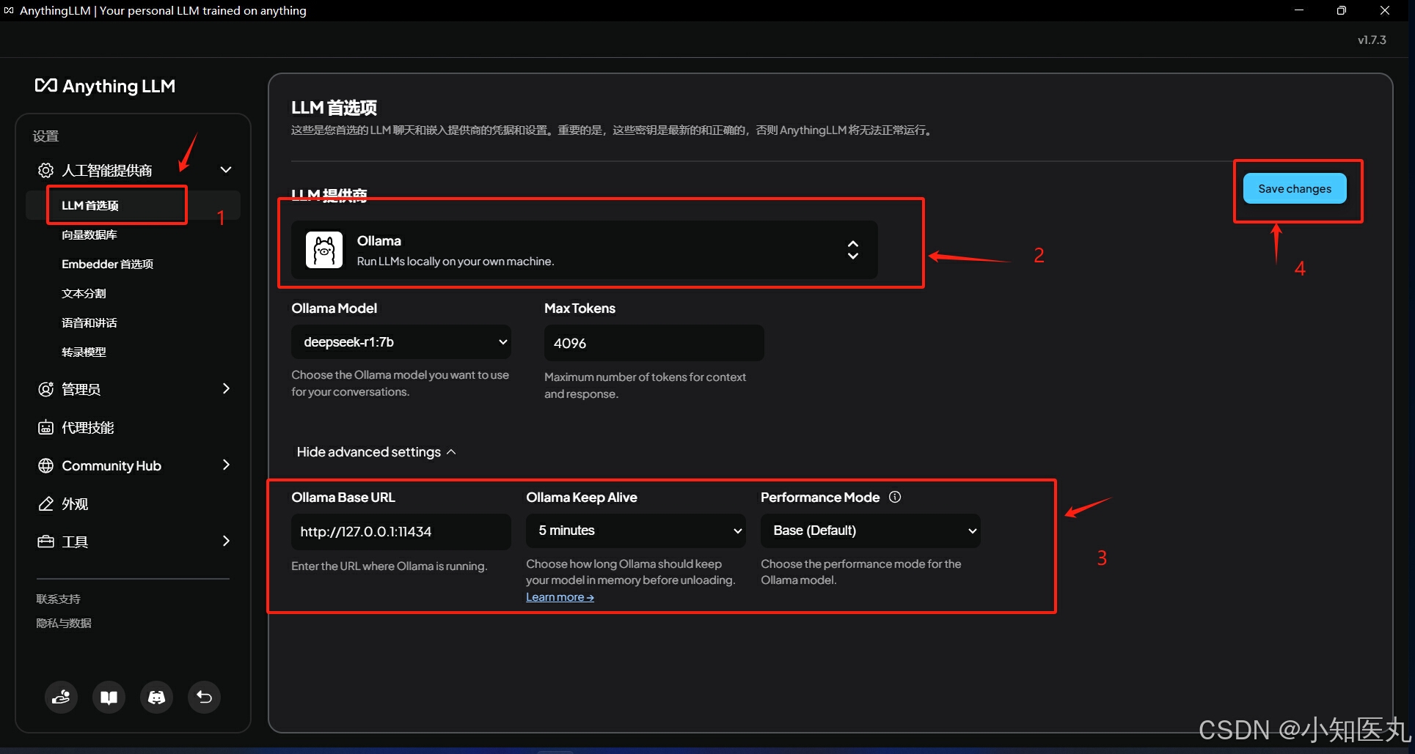Click the documentation book icon

pyautogui.click(x=109, y=697)
